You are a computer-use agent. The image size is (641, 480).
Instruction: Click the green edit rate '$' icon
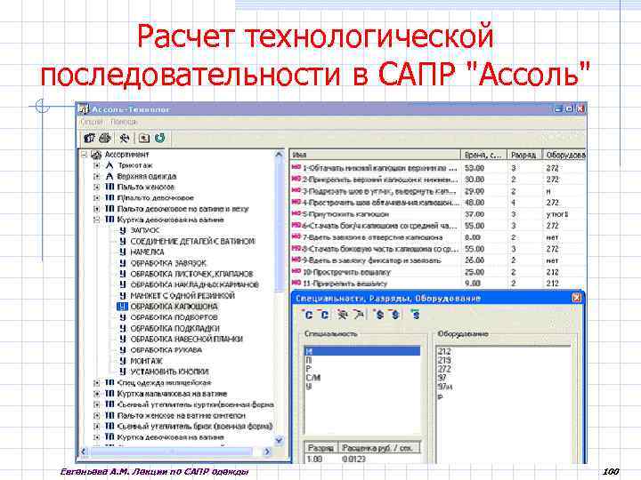[416, 315]
